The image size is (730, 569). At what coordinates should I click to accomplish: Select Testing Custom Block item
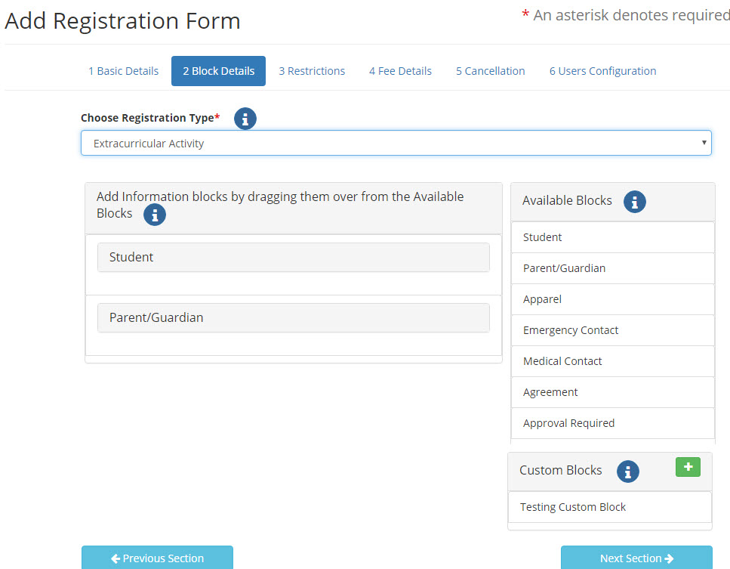pos(610,507)
